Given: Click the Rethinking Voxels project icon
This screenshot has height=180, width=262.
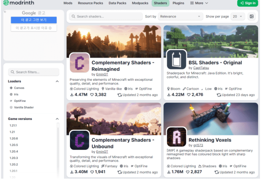Looking at the screenshot, I should pos(176,137).
